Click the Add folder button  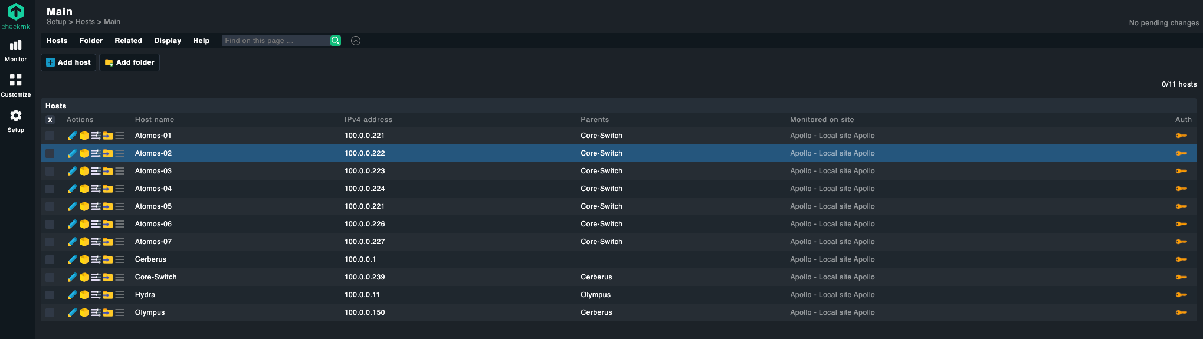129,62
